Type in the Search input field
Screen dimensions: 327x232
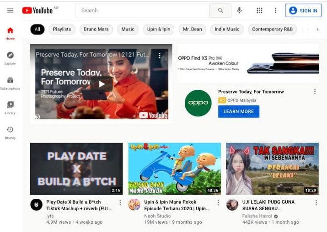[x=142, y=10]
